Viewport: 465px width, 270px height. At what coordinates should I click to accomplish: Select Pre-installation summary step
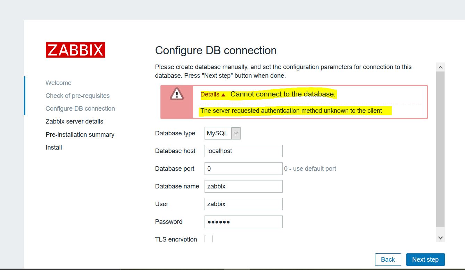click(80, 135)
